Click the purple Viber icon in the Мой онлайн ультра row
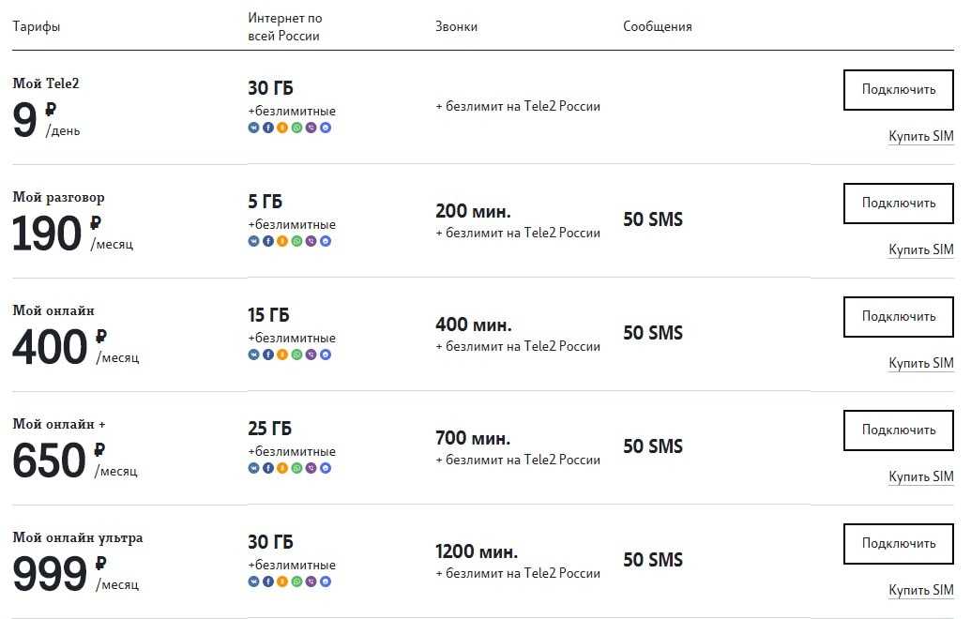The height and width of the screenshot is (619, 971). [311, 581]
